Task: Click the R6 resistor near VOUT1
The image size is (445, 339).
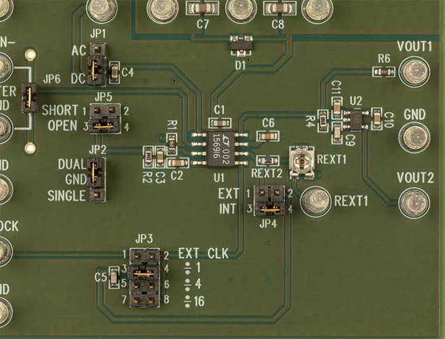Action: pyautogui.click(x=383, y=70)
